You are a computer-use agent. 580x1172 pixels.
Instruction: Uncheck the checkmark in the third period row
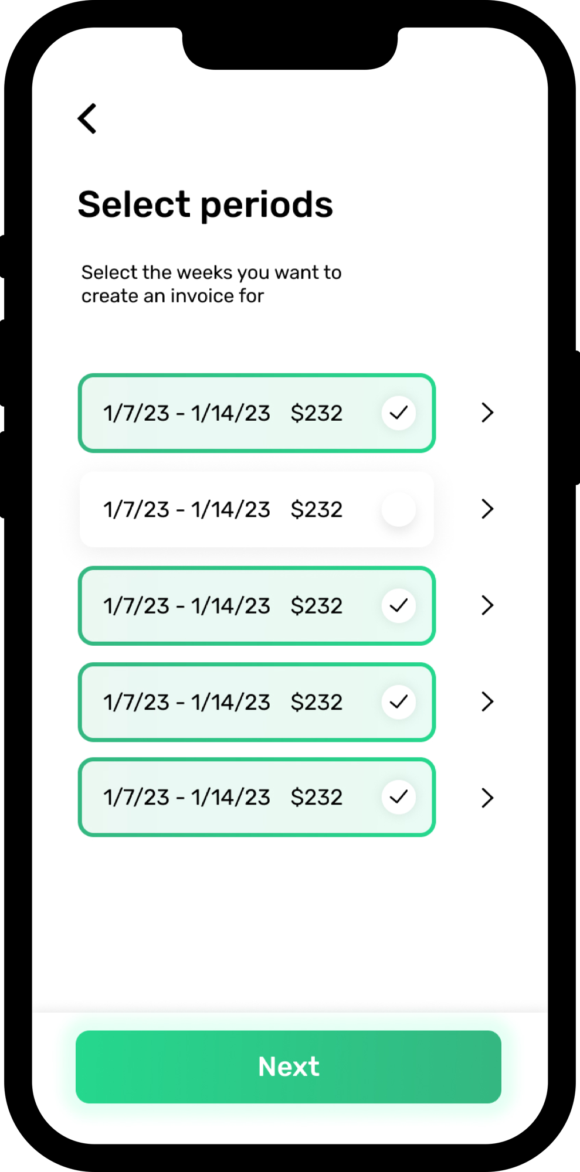click(399, 605)
